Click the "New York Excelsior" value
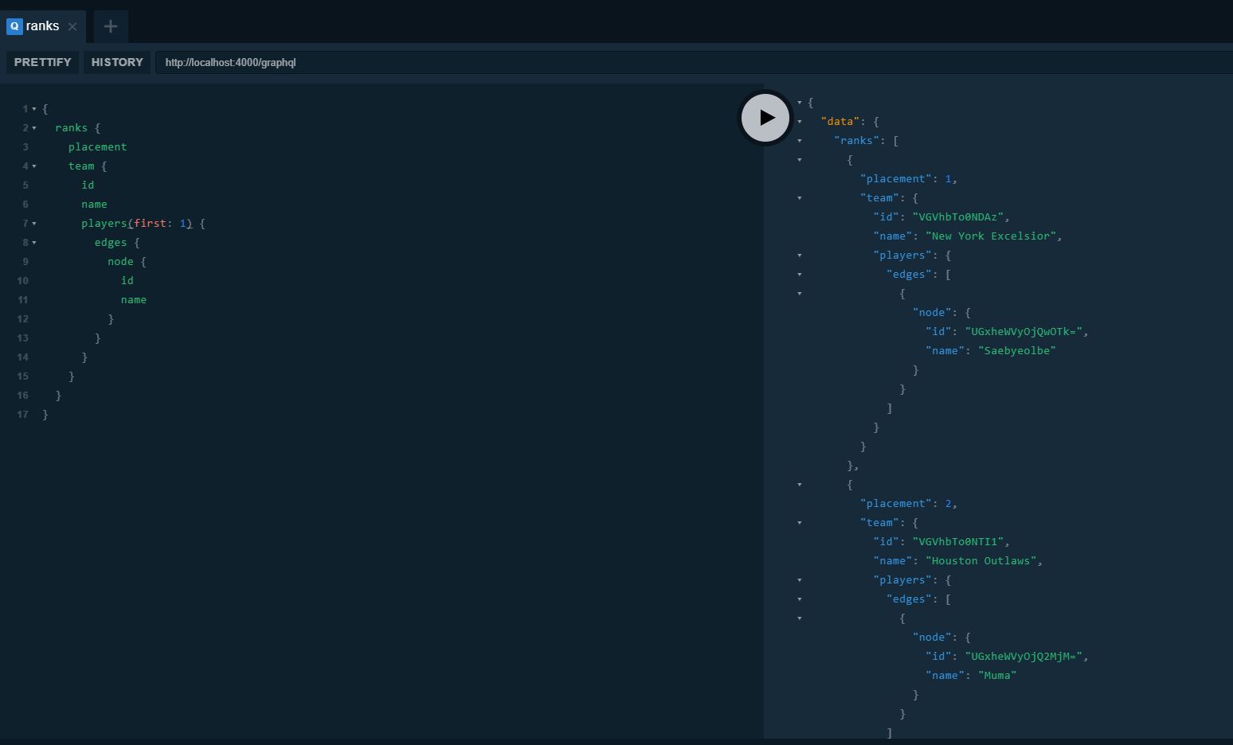Image resolution: width=1233 pixels, height=745 pixels. click(x=991, y=236)
